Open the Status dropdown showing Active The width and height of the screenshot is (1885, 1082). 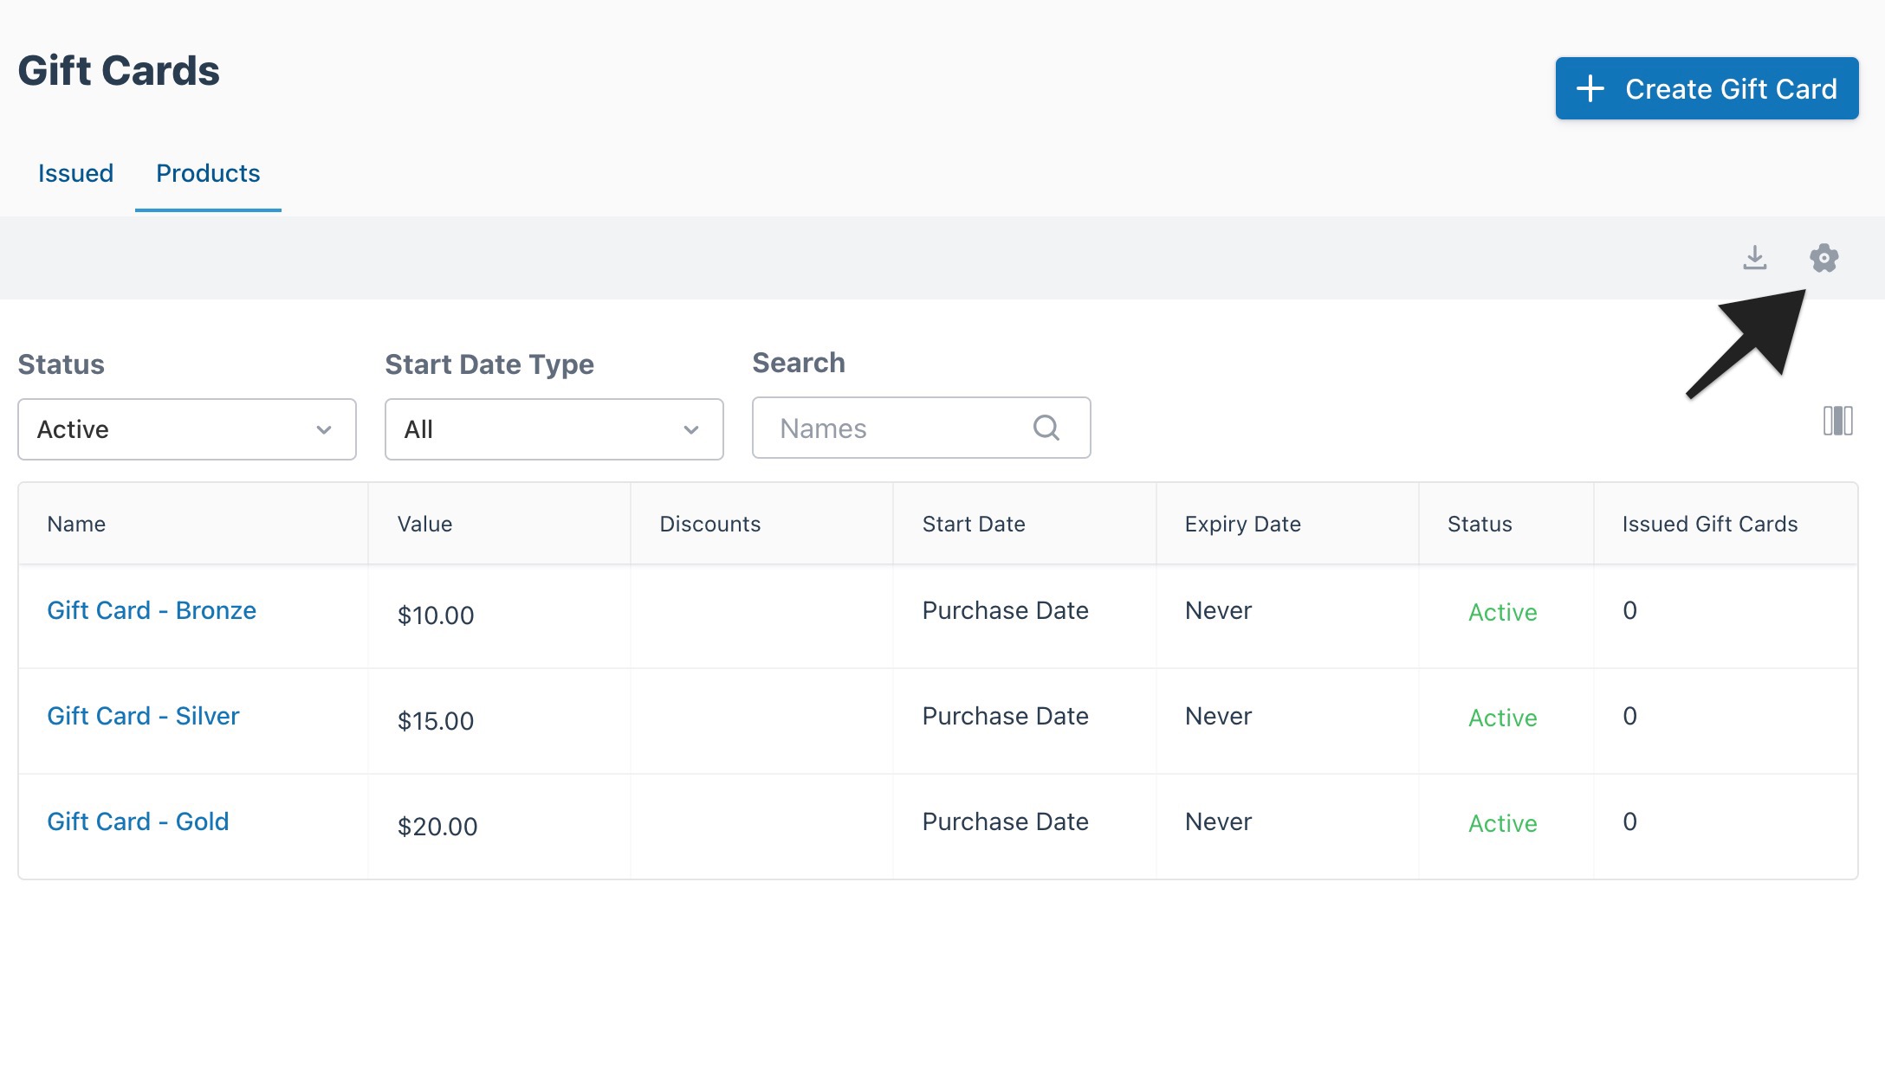coord(187,429)
